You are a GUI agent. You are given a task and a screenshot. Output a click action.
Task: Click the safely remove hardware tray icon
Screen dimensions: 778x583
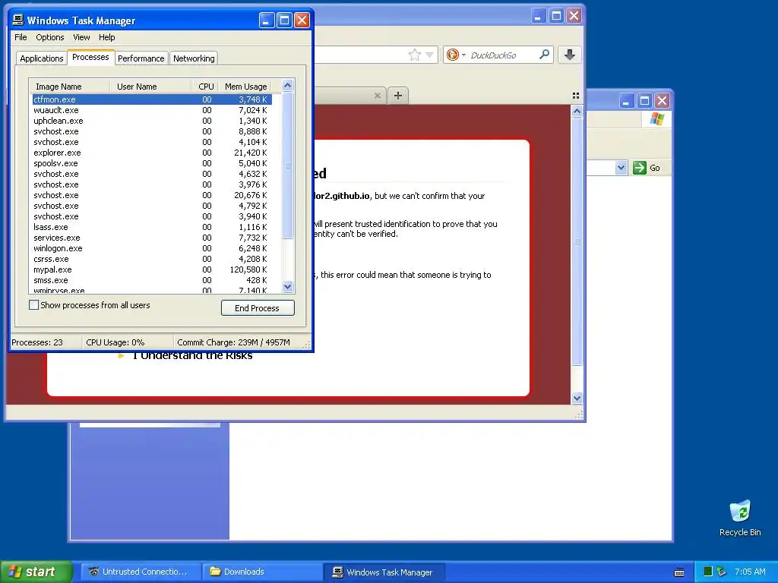[721, 572]
